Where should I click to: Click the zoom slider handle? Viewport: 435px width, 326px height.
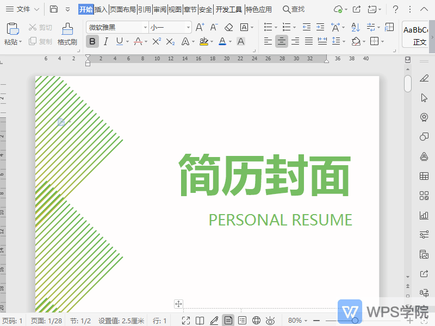coord(355,321)
